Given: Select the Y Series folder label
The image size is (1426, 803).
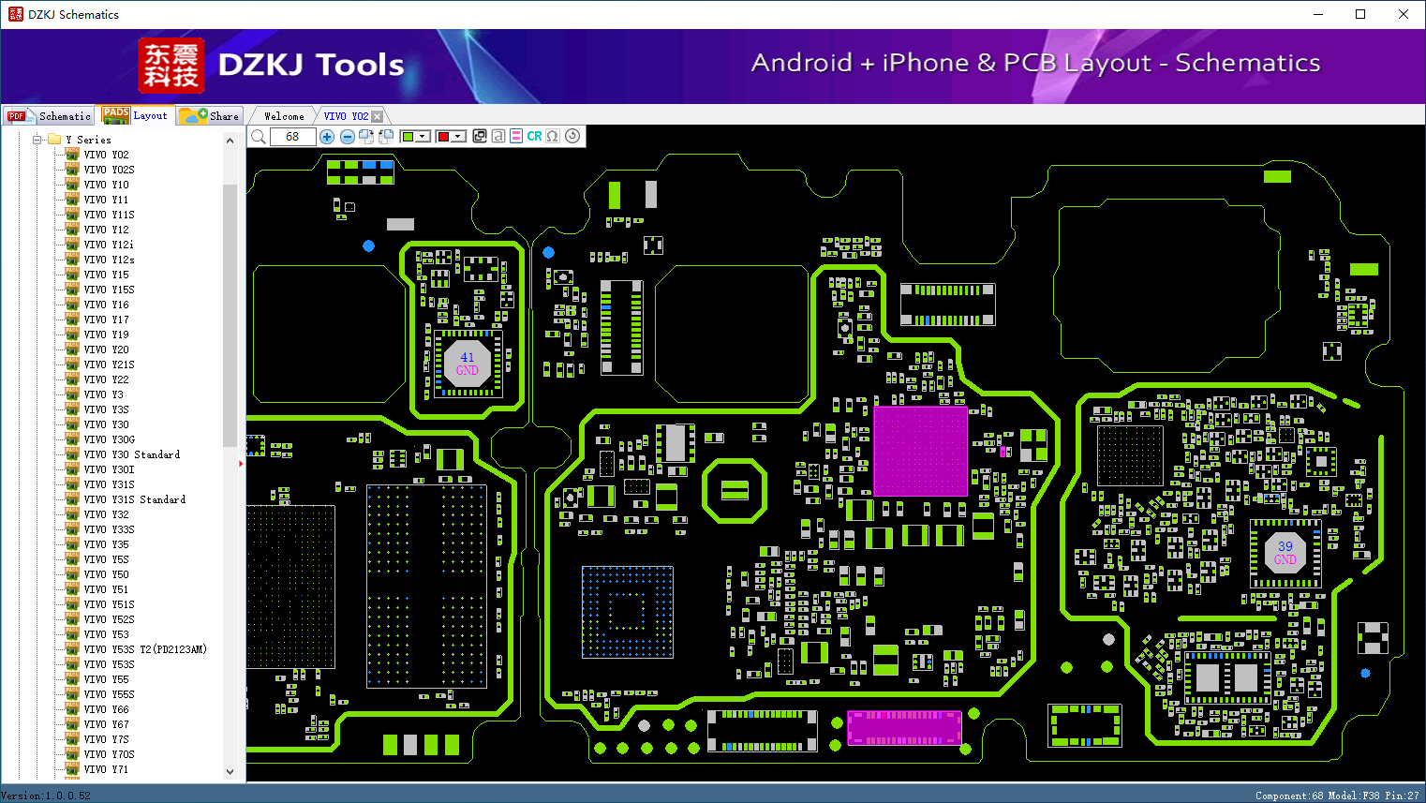Looking at the screenshot, I should [x=88, y=140].
